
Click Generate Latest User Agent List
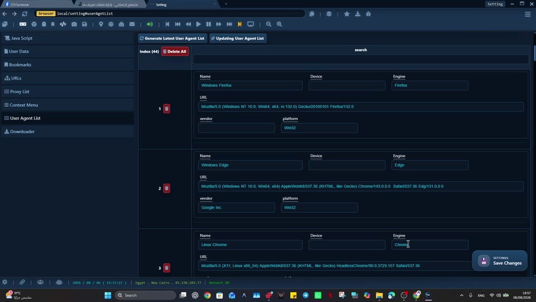coord(173,39)
